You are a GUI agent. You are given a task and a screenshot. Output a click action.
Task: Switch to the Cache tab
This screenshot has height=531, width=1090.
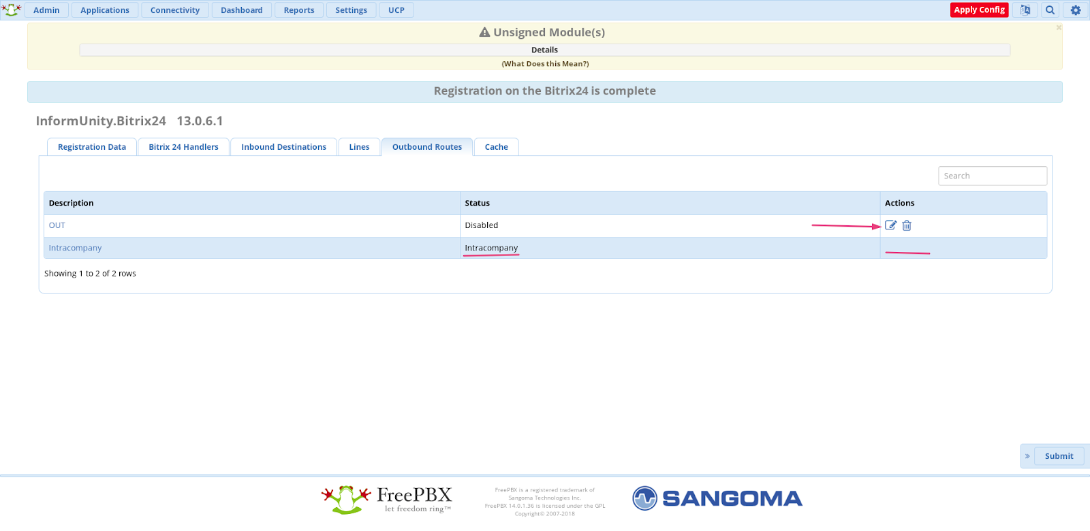497,147
